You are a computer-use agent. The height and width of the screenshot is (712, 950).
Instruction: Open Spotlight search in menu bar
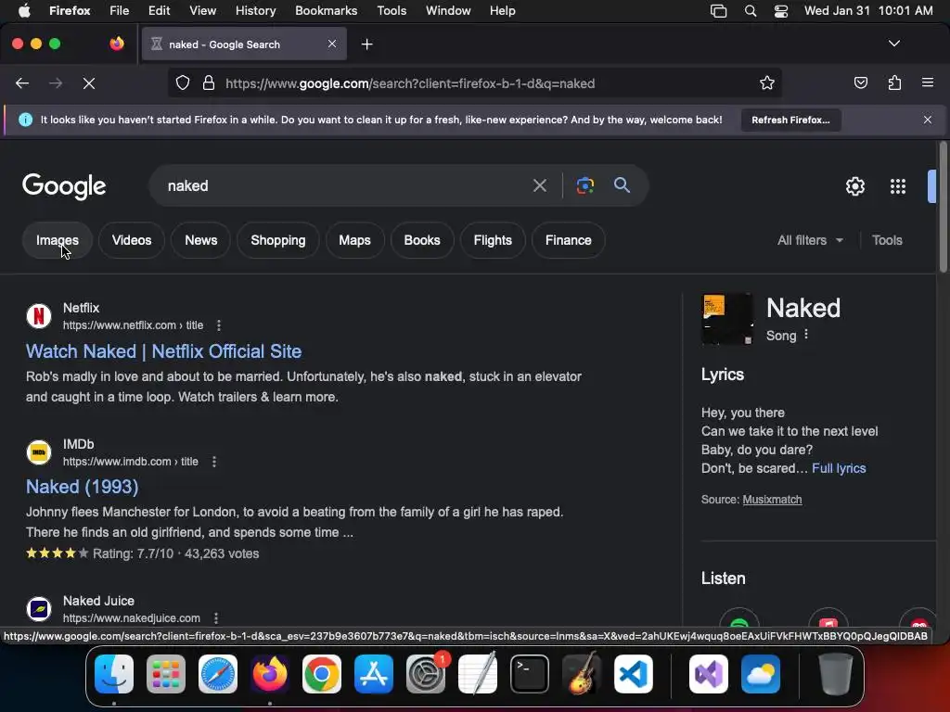[750, 11]
